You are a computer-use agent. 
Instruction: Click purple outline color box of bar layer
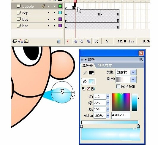tap(60, 26)
